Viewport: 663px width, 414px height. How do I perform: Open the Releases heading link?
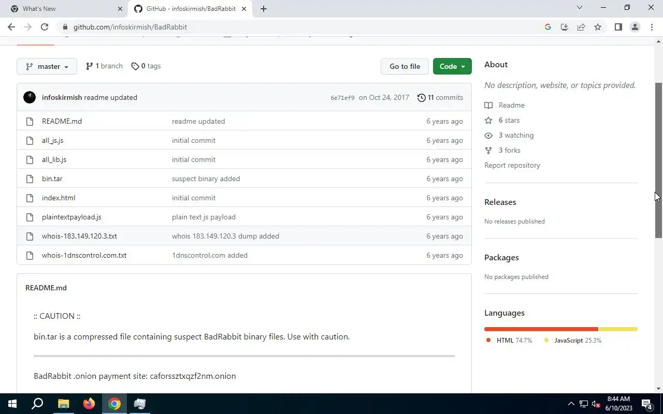500,202
